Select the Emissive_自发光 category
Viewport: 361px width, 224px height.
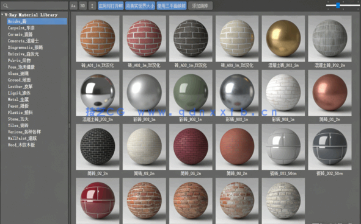(x=23, y=54)
